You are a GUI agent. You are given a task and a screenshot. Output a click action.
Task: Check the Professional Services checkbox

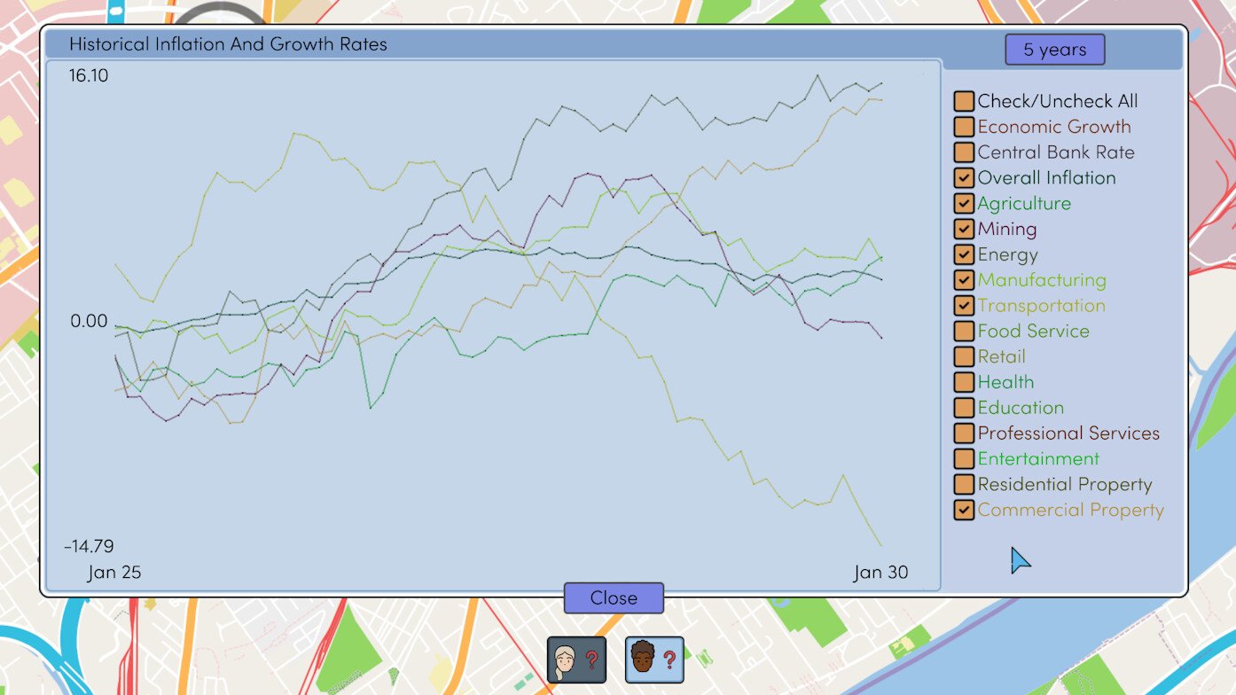(x=964, y=433)
